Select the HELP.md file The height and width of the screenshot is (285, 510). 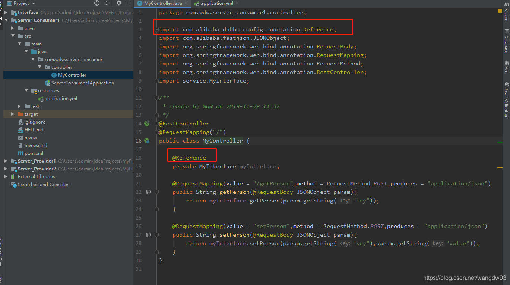pos(34,130)
